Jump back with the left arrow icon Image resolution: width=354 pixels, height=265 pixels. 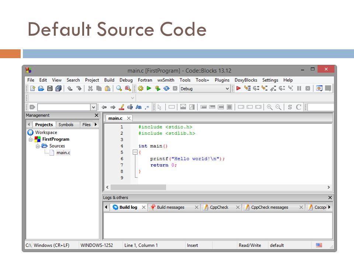pos(104,107)
